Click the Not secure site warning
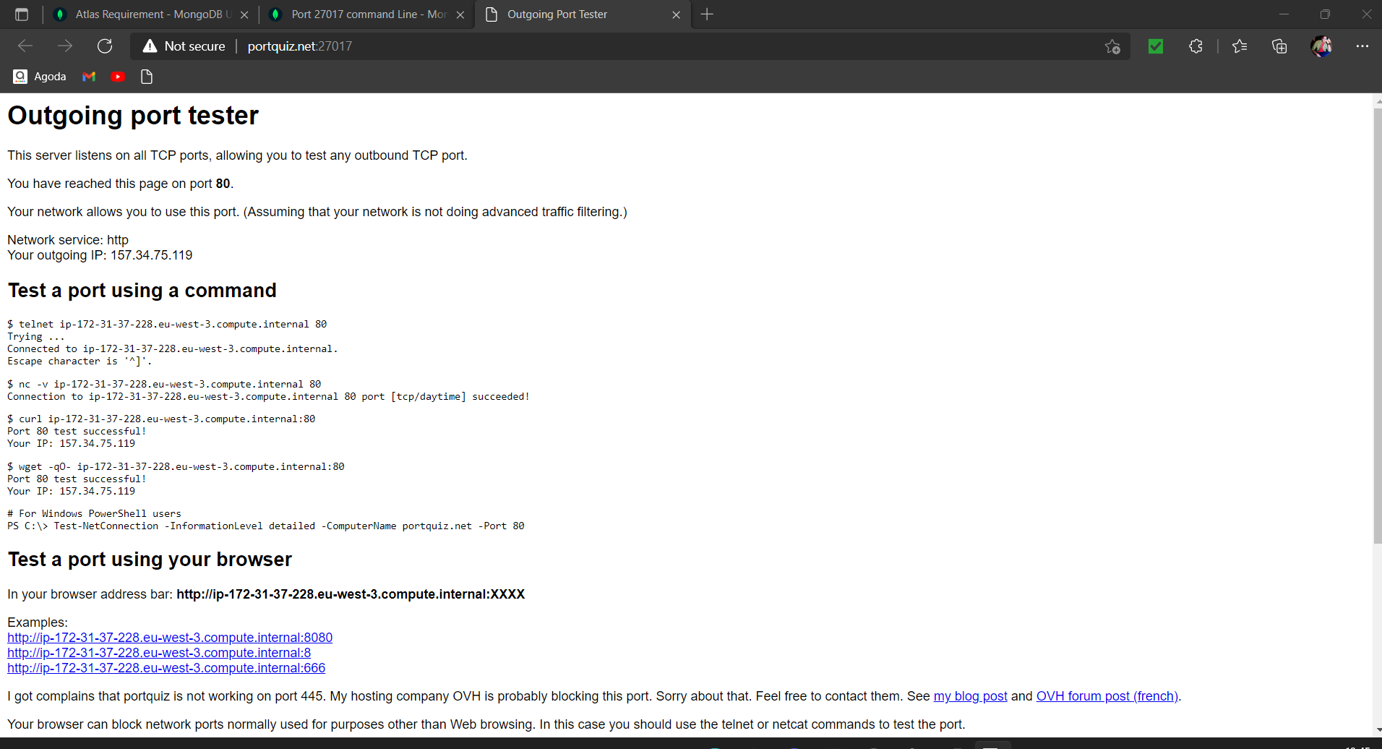1382x749 pixels. coord(184,46)
